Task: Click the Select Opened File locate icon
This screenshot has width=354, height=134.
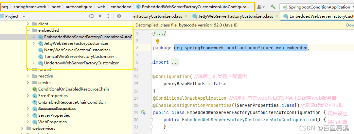Action: tap(91, 16)
